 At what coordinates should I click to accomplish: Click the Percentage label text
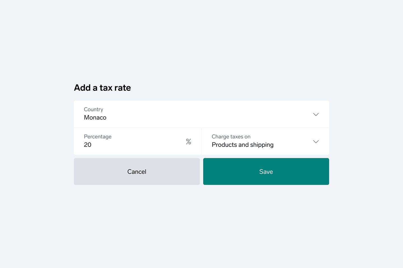pyautogui.click(x=98, y=137)
